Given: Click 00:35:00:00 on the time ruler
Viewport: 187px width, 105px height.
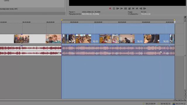Looking at the screenshot, I should tap(122, 22).
